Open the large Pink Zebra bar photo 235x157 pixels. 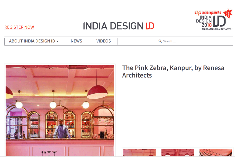pyautogui.click(x=60, y=111)
